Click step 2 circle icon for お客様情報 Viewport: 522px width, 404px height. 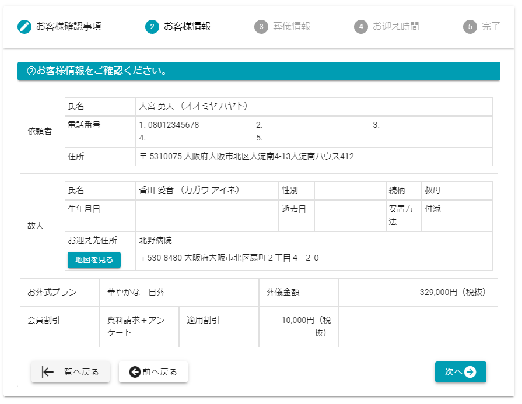point(152,27)
